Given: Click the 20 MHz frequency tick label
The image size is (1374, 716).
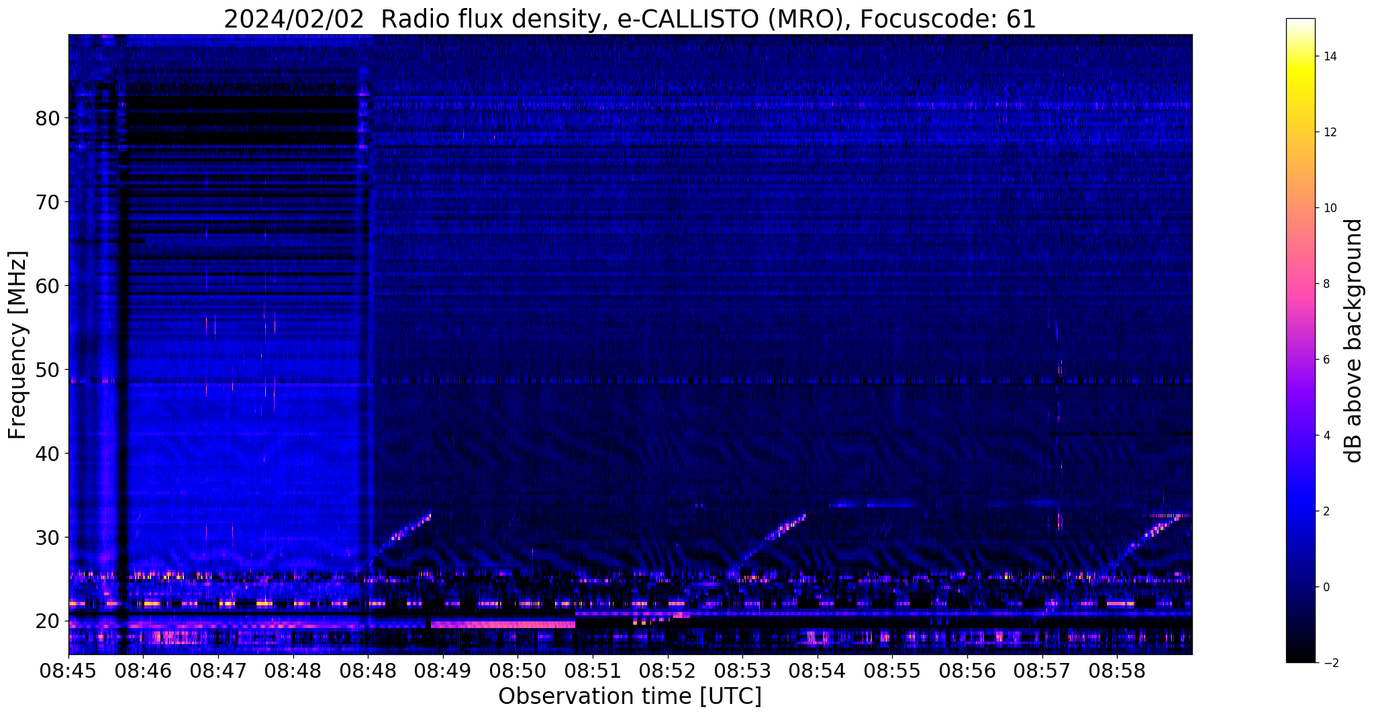Looking at the screenshot, I should 47,621.
